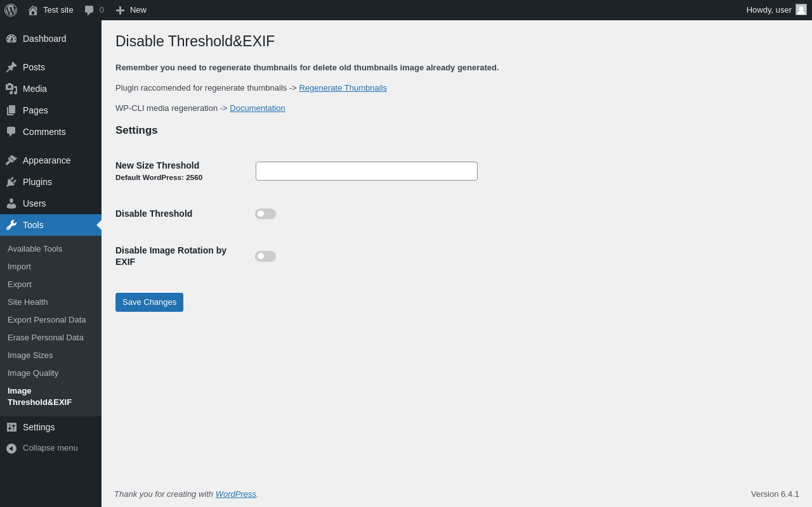This screenshot has width=812, height=507.
Task: Click the Test site home icon
Action: (33, 10)
